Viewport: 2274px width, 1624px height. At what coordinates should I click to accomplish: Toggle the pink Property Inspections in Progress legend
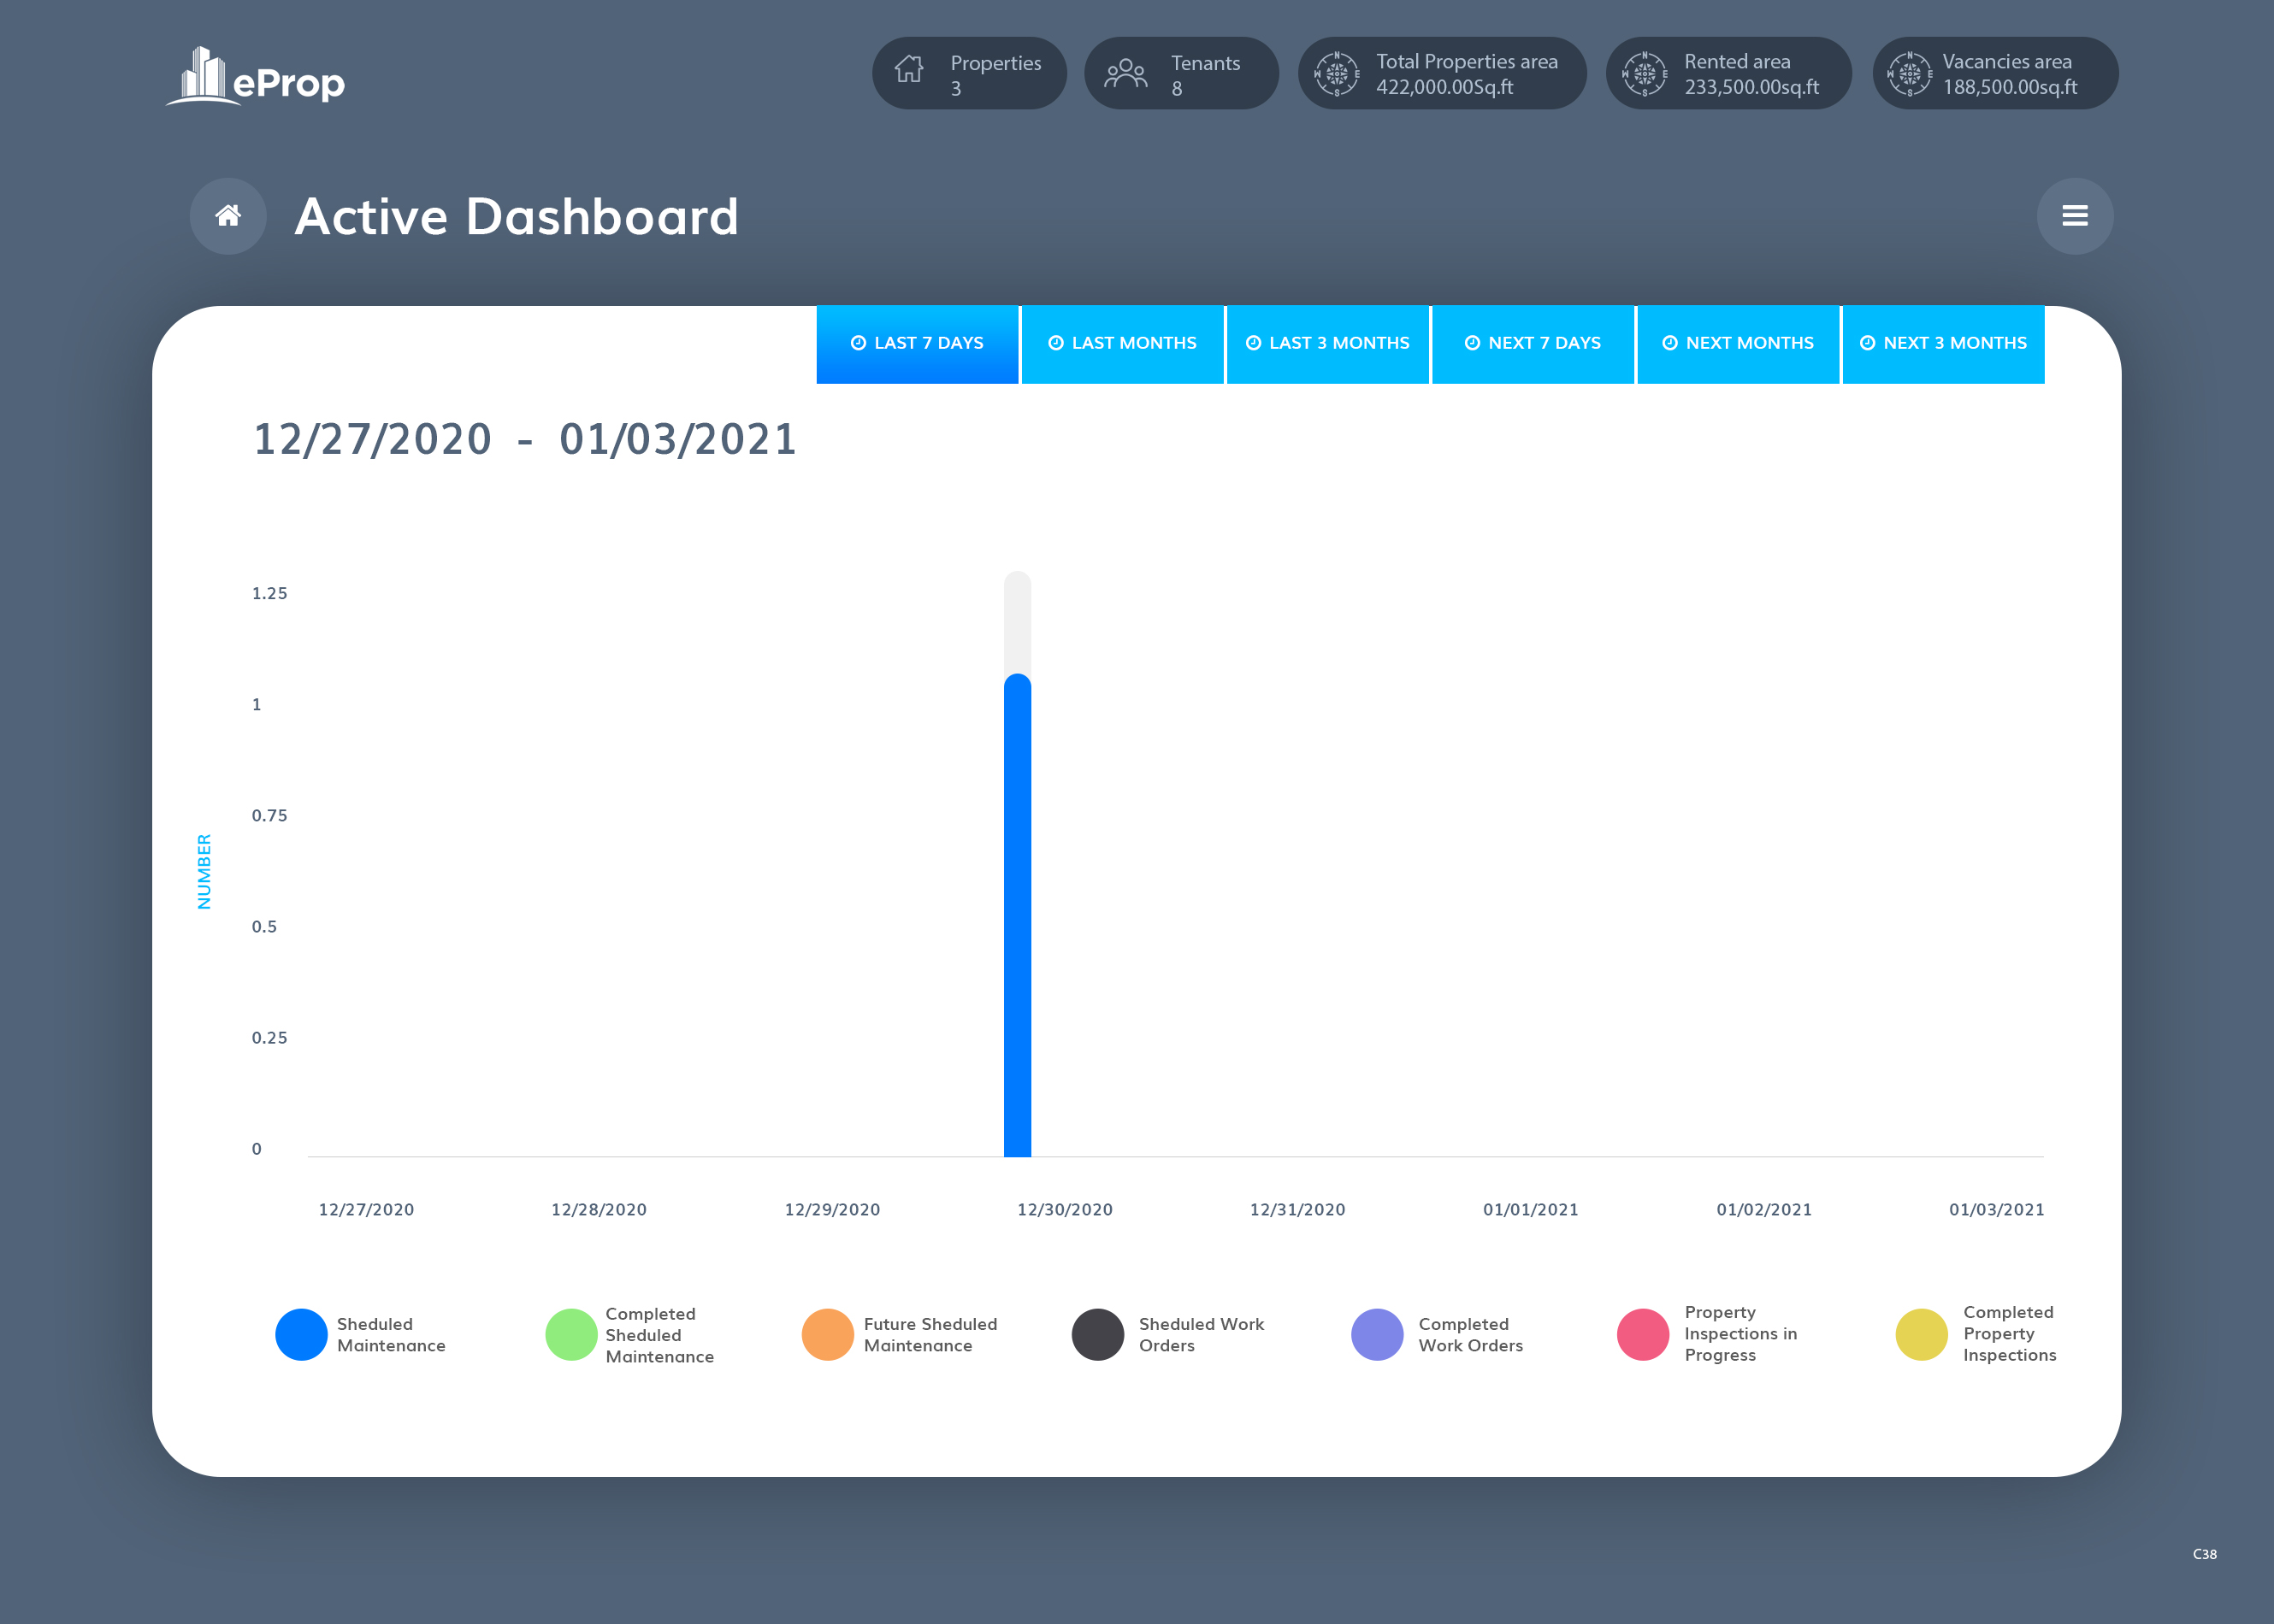(x=1643, y=1334)
